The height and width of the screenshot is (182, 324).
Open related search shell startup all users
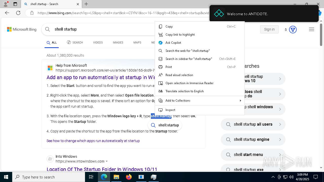click(x=253, y=124)
